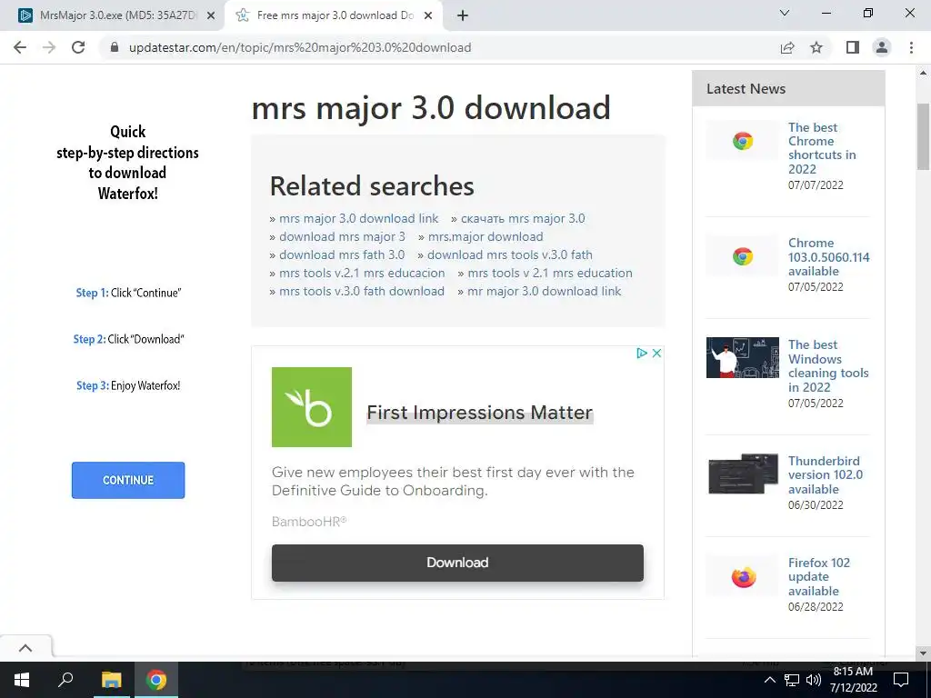Open 'mrs tools v.2.1 mrs educacion' search

pos(362,273)
